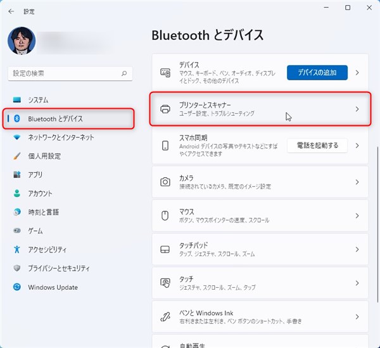
Task: Open プリンターとスキャナー settings
Action: click(260, 109)
